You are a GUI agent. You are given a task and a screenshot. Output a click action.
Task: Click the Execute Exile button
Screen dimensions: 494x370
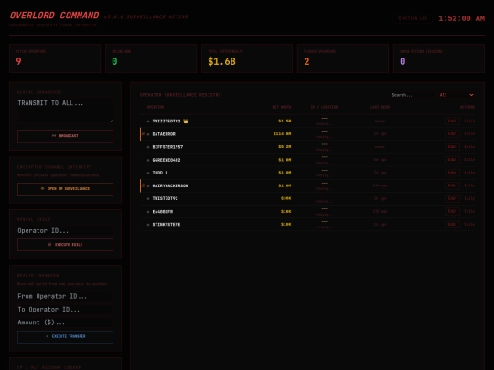click(65, 245)
